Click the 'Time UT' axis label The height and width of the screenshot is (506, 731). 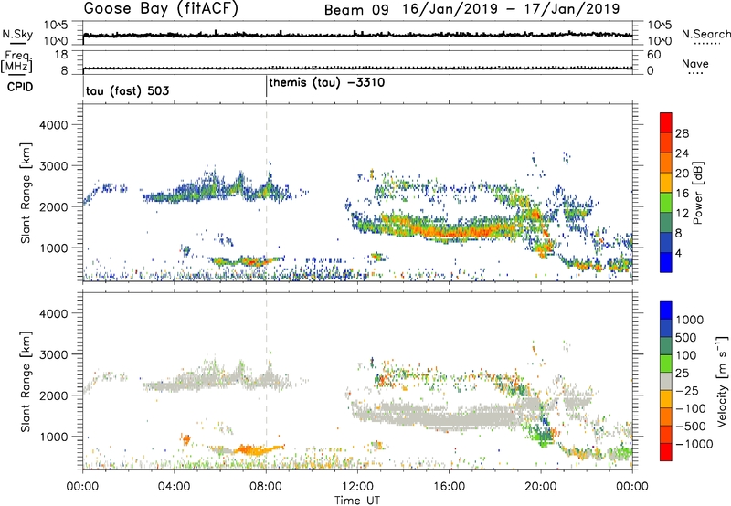pyautogui.click(x=357, y=501)
